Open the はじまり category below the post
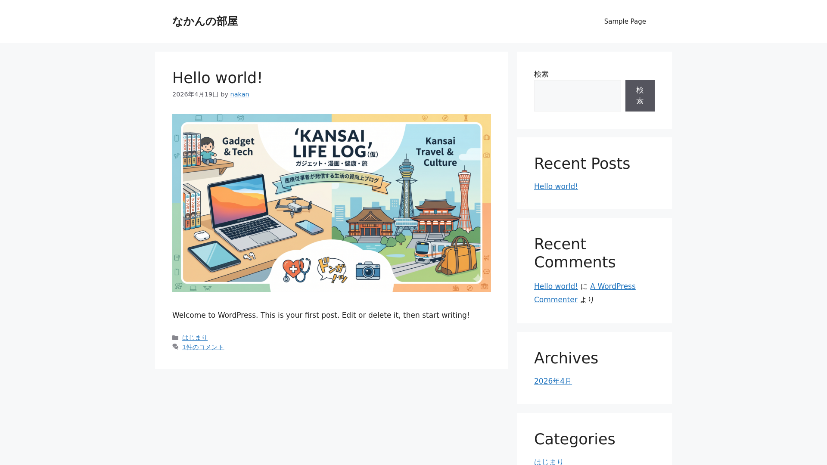The width and height of the screenshot is (827, 465). tap(195, 338)
